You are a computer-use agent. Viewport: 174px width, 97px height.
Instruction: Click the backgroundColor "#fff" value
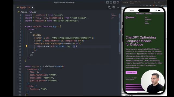(53, 75)
